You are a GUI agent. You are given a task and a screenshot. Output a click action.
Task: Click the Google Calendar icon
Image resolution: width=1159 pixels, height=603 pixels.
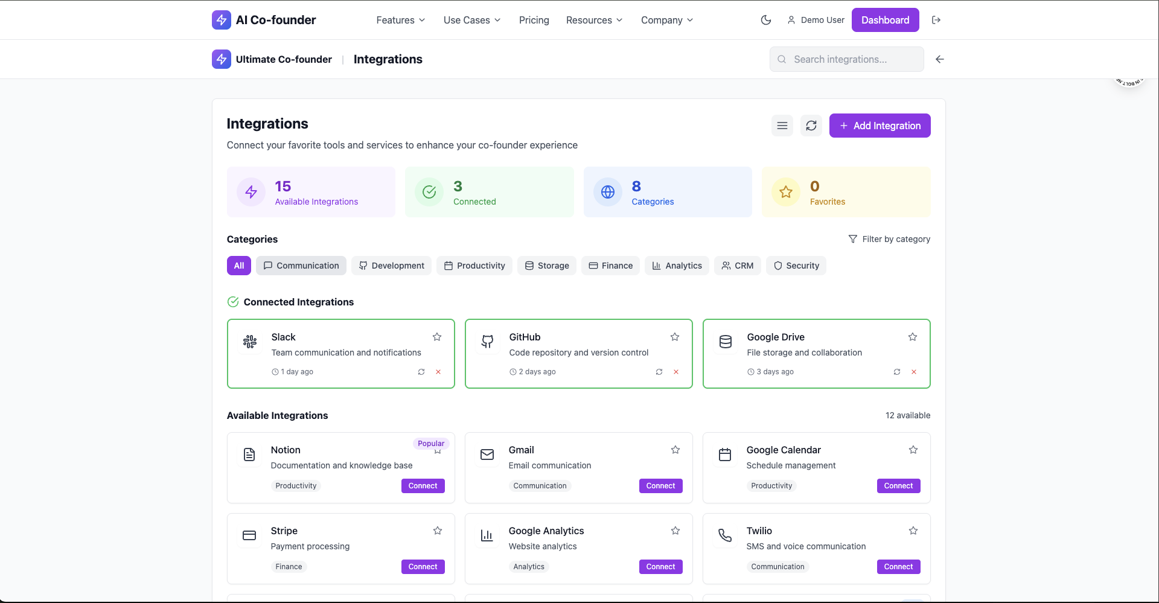tap(725, 455)
